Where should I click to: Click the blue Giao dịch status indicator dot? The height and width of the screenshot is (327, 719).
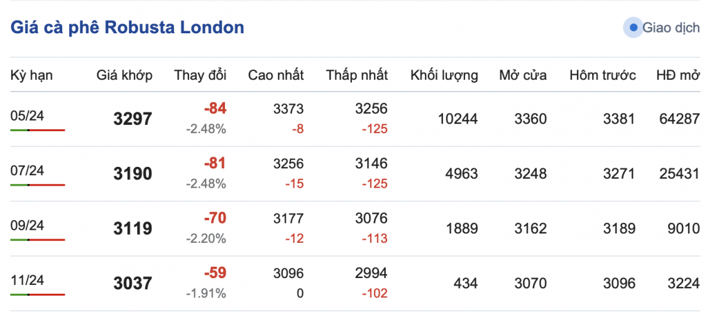pyautogui.click(x=633, y=28)
